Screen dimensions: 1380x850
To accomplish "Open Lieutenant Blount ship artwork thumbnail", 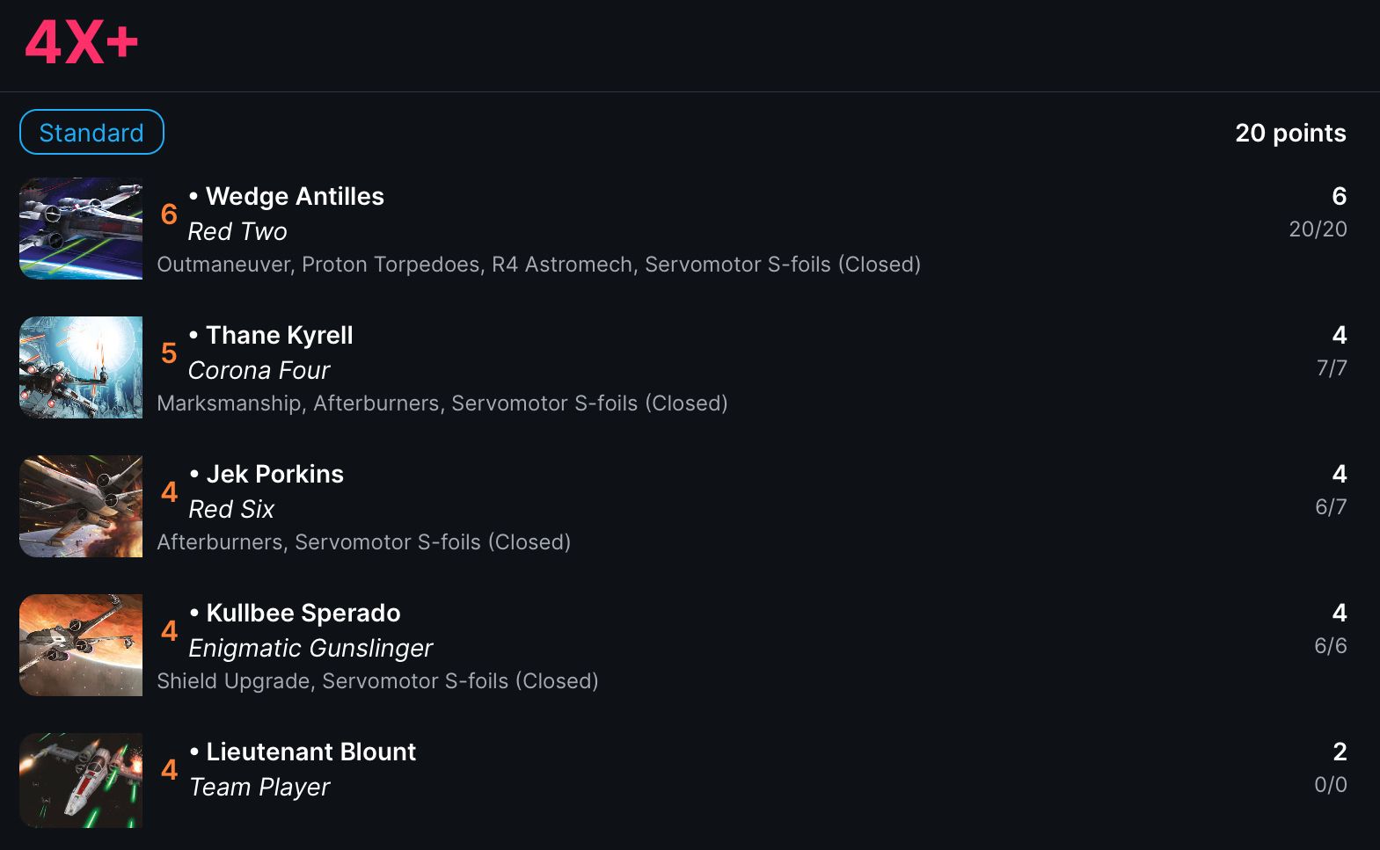I will pyautogui.click(x=81, y=781).
